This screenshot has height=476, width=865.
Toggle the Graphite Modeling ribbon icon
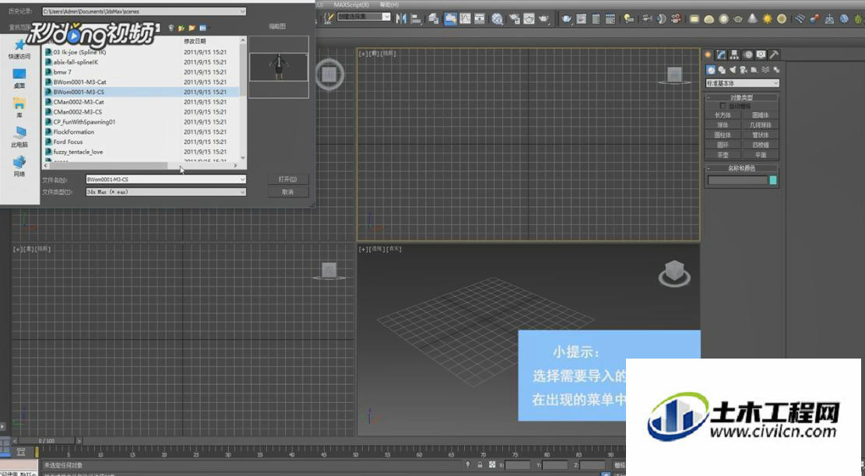click(451, 19)
